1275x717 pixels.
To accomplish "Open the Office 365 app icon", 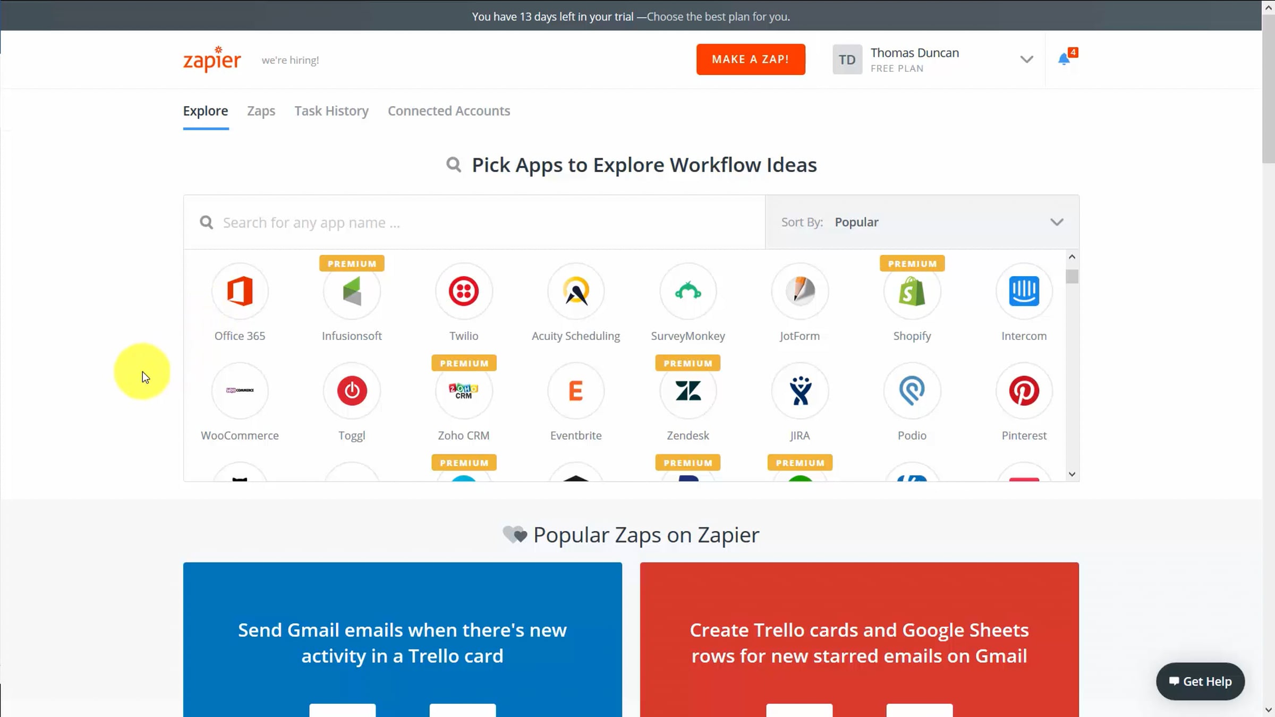I will (240, 291).
